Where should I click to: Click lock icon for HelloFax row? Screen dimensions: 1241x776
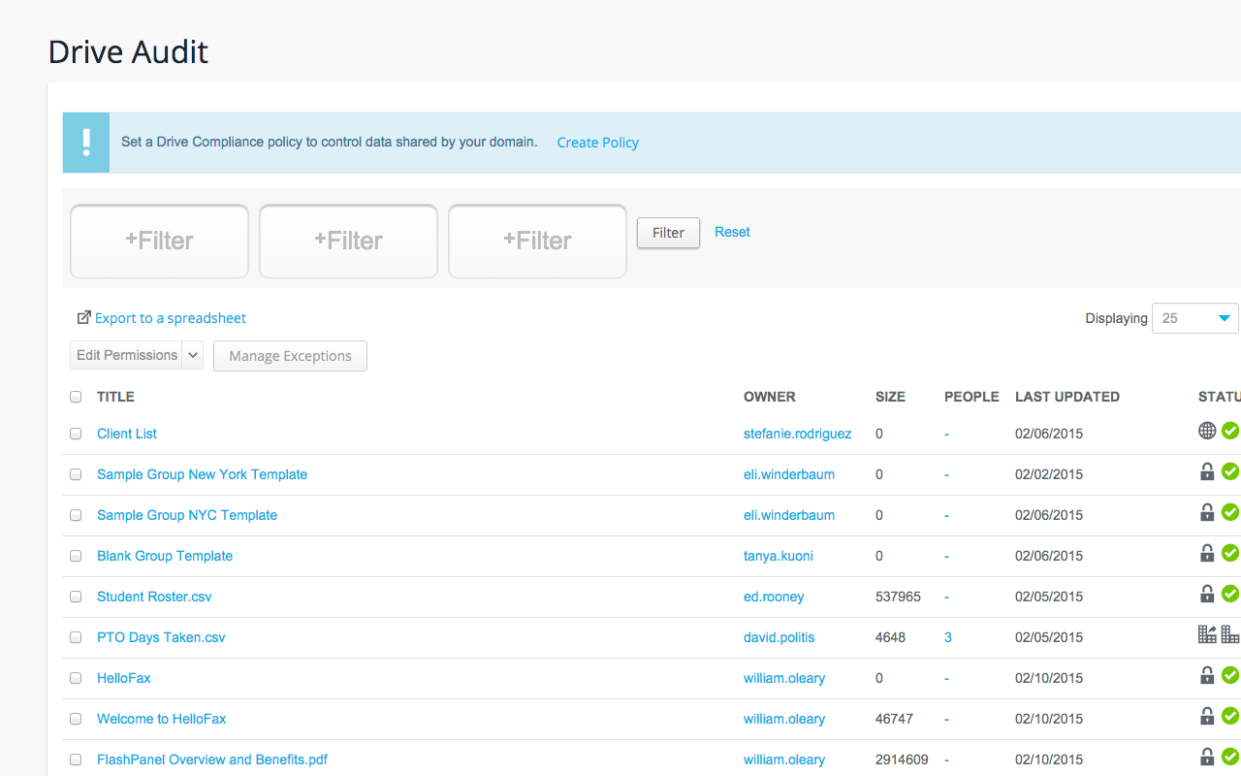pyautogui.click(x=1207, y=675)
